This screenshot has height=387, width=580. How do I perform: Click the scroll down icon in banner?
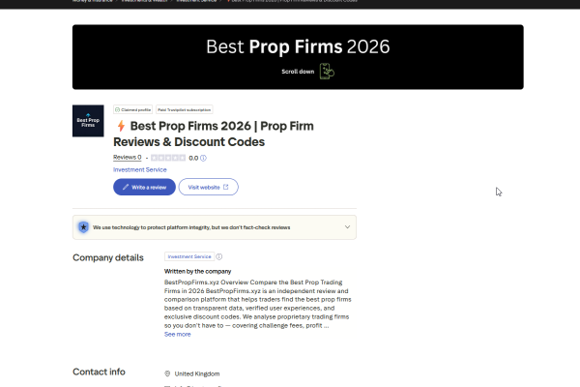[327, 72]
